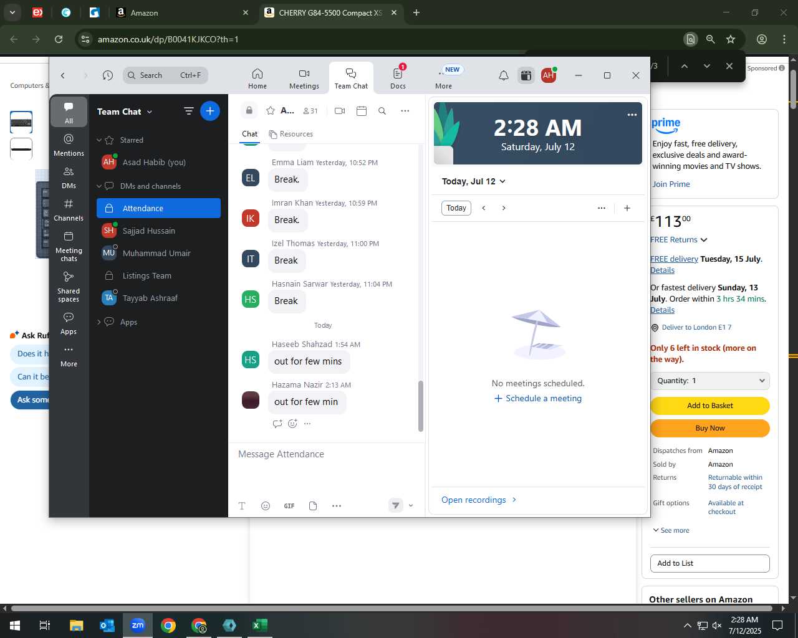Screen dimensions: 798x638
Task: Open the Listings Team channel
Action: point(158,275)
